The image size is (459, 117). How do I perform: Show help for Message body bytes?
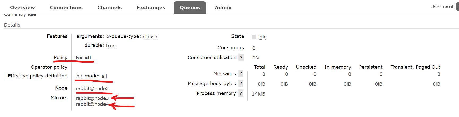point(241,84)
